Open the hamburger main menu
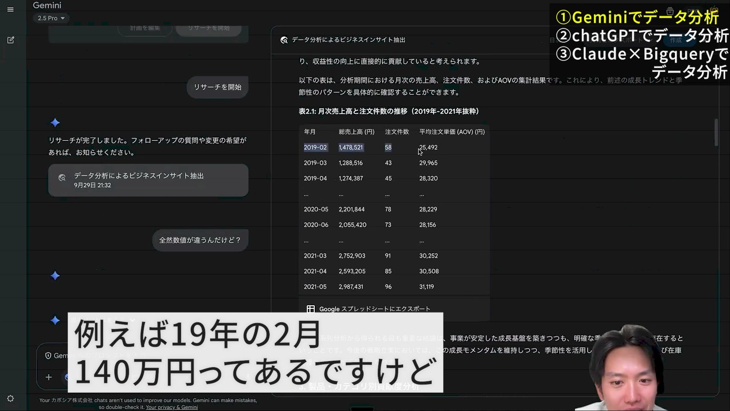Screen dimensions: 730x411 pyautogui.click(x=11, y=10)
